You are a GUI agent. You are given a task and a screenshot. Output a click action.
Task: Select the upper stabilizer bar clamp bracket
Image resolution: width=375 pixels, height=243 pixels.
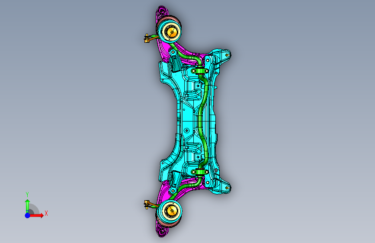point(200,71)
